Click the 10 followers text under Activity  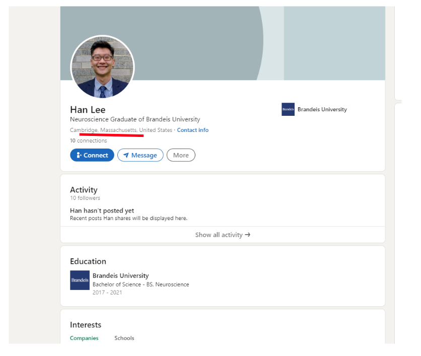point(85,198)
